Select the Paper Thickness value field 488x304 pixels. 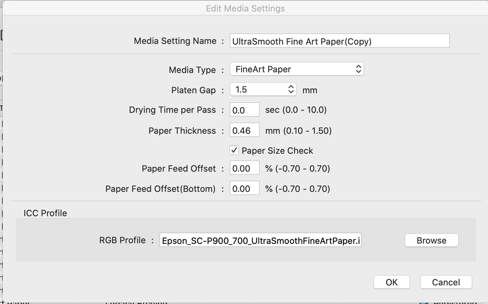click(x=244, y=130)
